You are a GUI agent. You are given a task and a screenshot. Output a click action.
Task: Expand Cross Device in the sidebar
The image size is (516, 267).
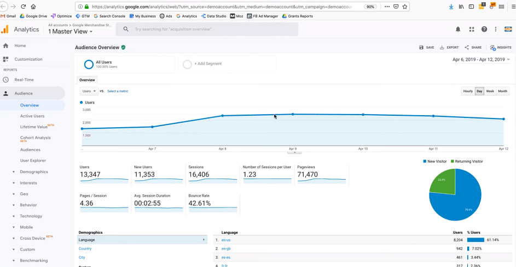click(32, 238)
